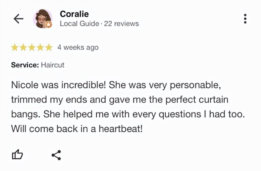
Task: Open Coralie's profile avatar
Action: click(x=42, y=19)
